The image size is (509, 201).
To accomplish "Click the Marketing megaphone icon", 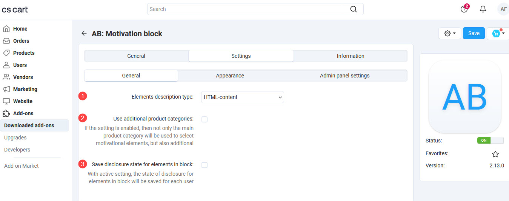I will pos(6,89).
